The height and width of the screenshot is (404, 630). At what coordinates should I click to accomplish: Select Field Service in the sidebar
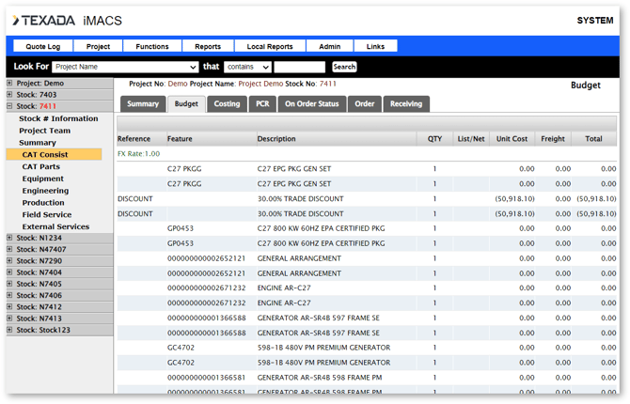point(49,214)
